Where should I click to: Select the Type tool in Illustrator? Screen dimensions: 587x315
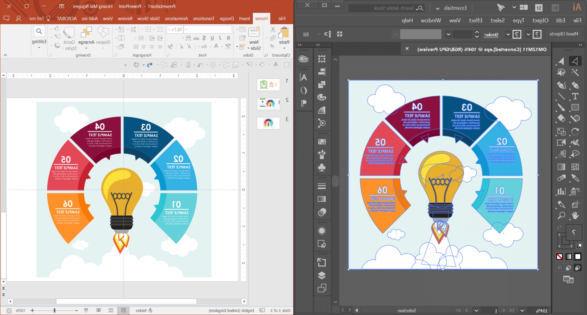pyautogui.click(x=575, y=96)
